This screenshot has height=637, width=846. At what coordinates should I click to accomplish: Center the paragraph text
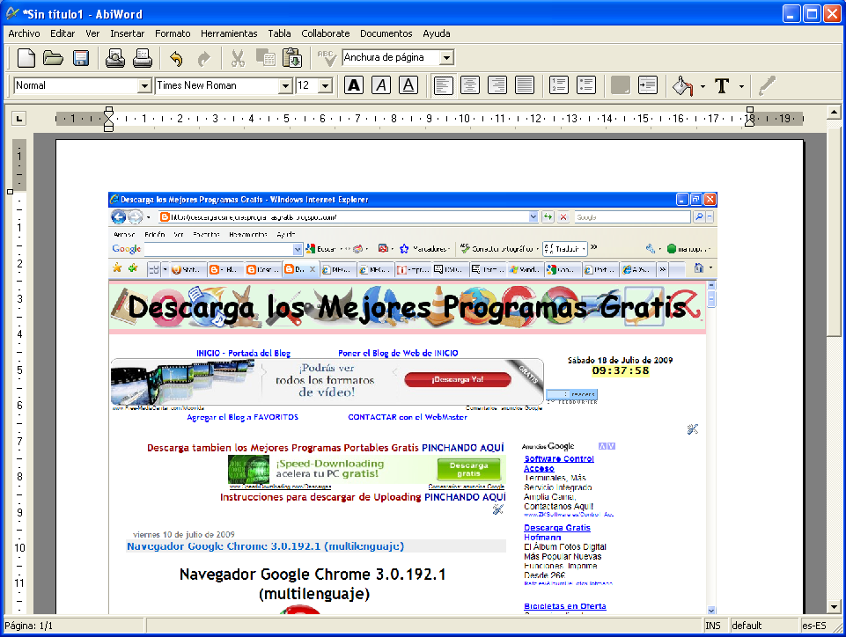470,85
